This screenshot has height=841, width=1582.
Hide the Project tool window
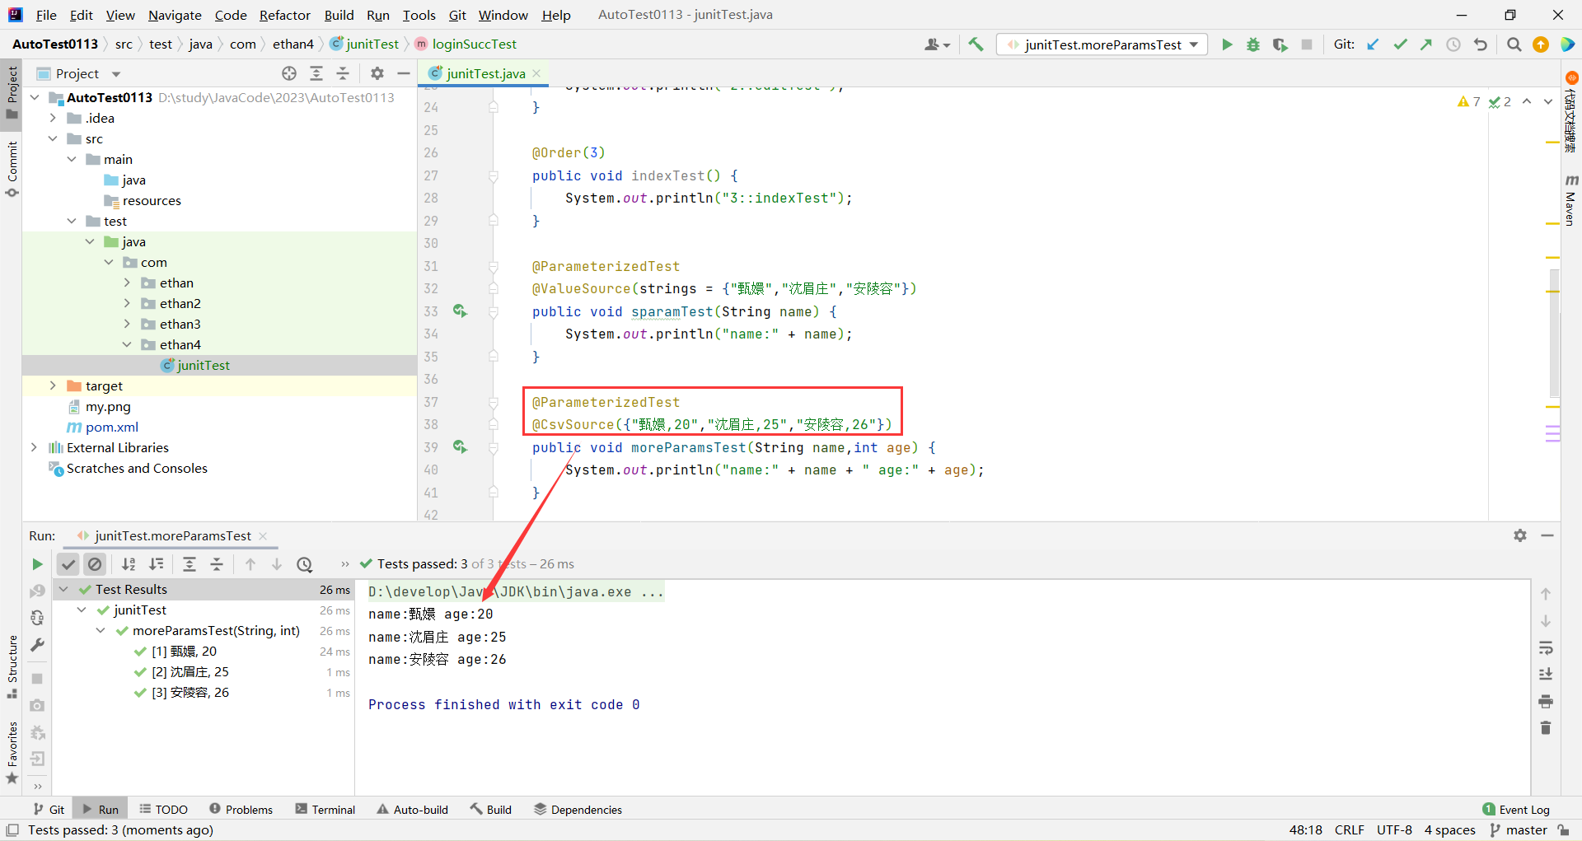404,73
